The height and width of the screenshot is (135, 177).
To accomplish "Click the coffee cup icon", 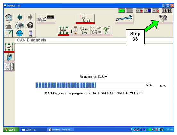I will click(x=9, y=25).
